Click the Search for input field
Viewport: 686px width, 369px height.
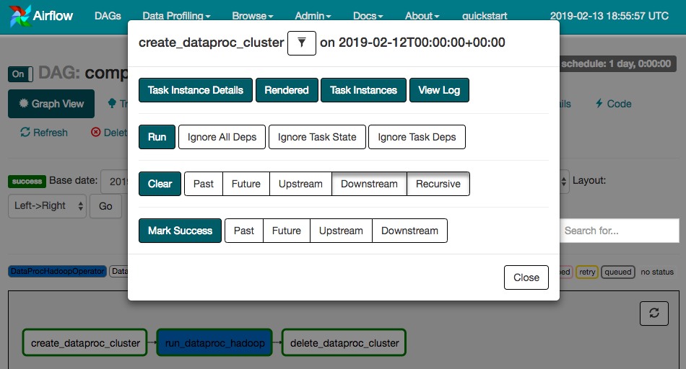click(x=620, y=231)
